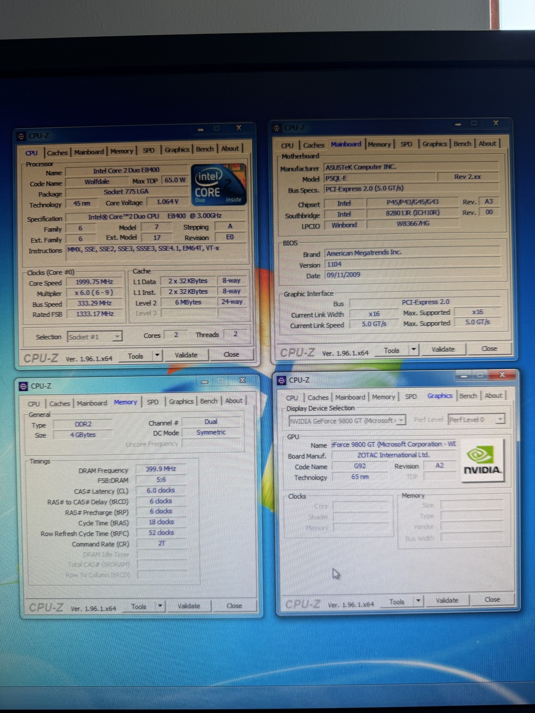This screenshot has width=535, height=713.
Task: Open SPD tab in Memory window
Action: [153, 402]
